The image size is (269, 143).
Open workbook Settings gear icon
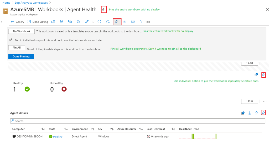pyautogui.click(x=78, y=22)
